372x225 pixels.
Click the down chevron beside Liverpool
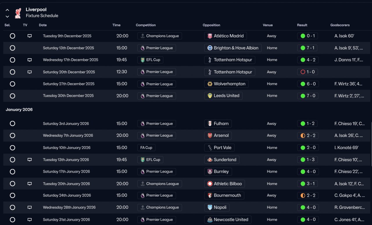7,17
